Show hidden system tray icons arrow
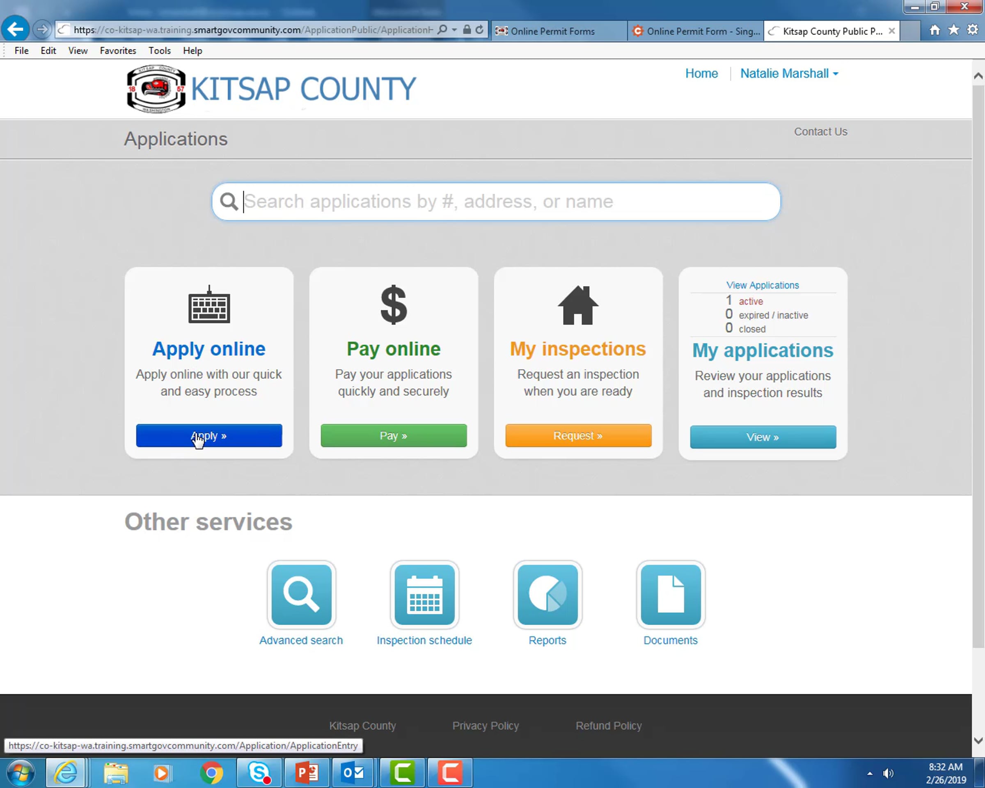The height and width of the screenshot is (788, 985). pos(869,773)
